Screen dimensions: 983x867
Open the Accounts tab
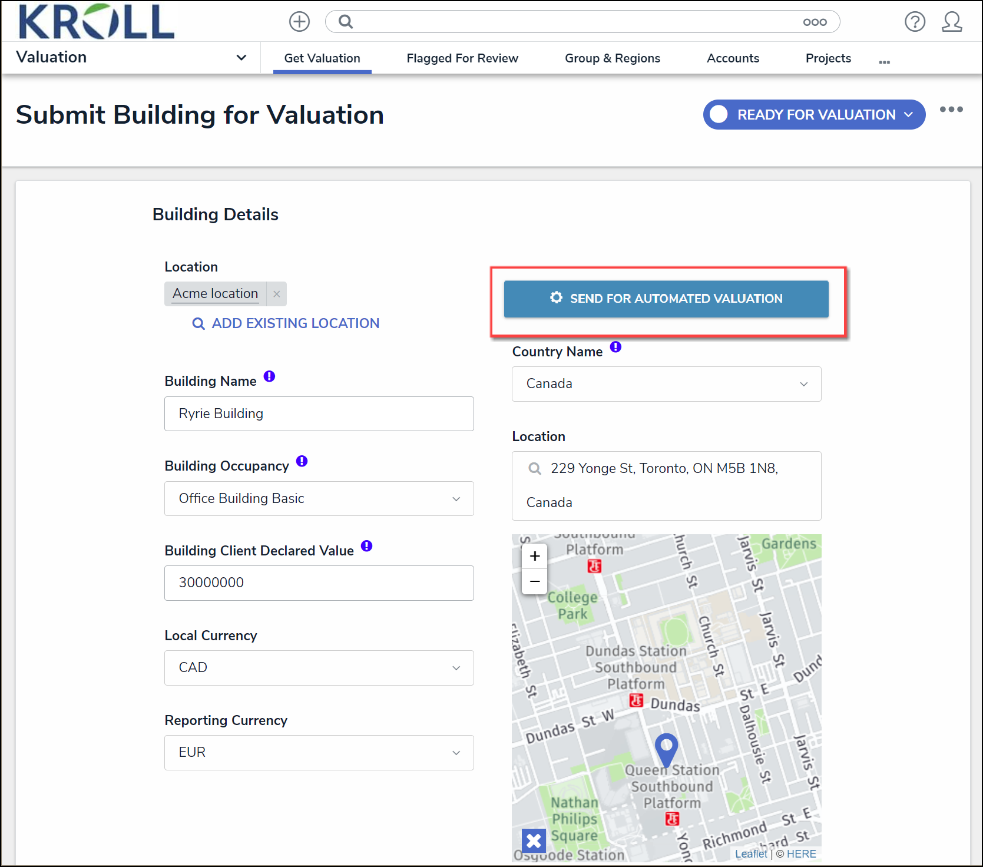(733, 58)
